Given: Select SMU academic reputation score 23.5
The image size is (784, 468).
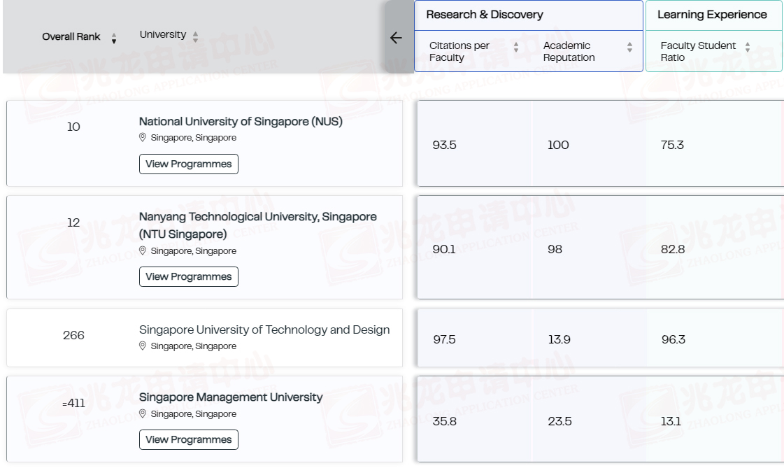Looking at the screenshot, I should [560, 422].
